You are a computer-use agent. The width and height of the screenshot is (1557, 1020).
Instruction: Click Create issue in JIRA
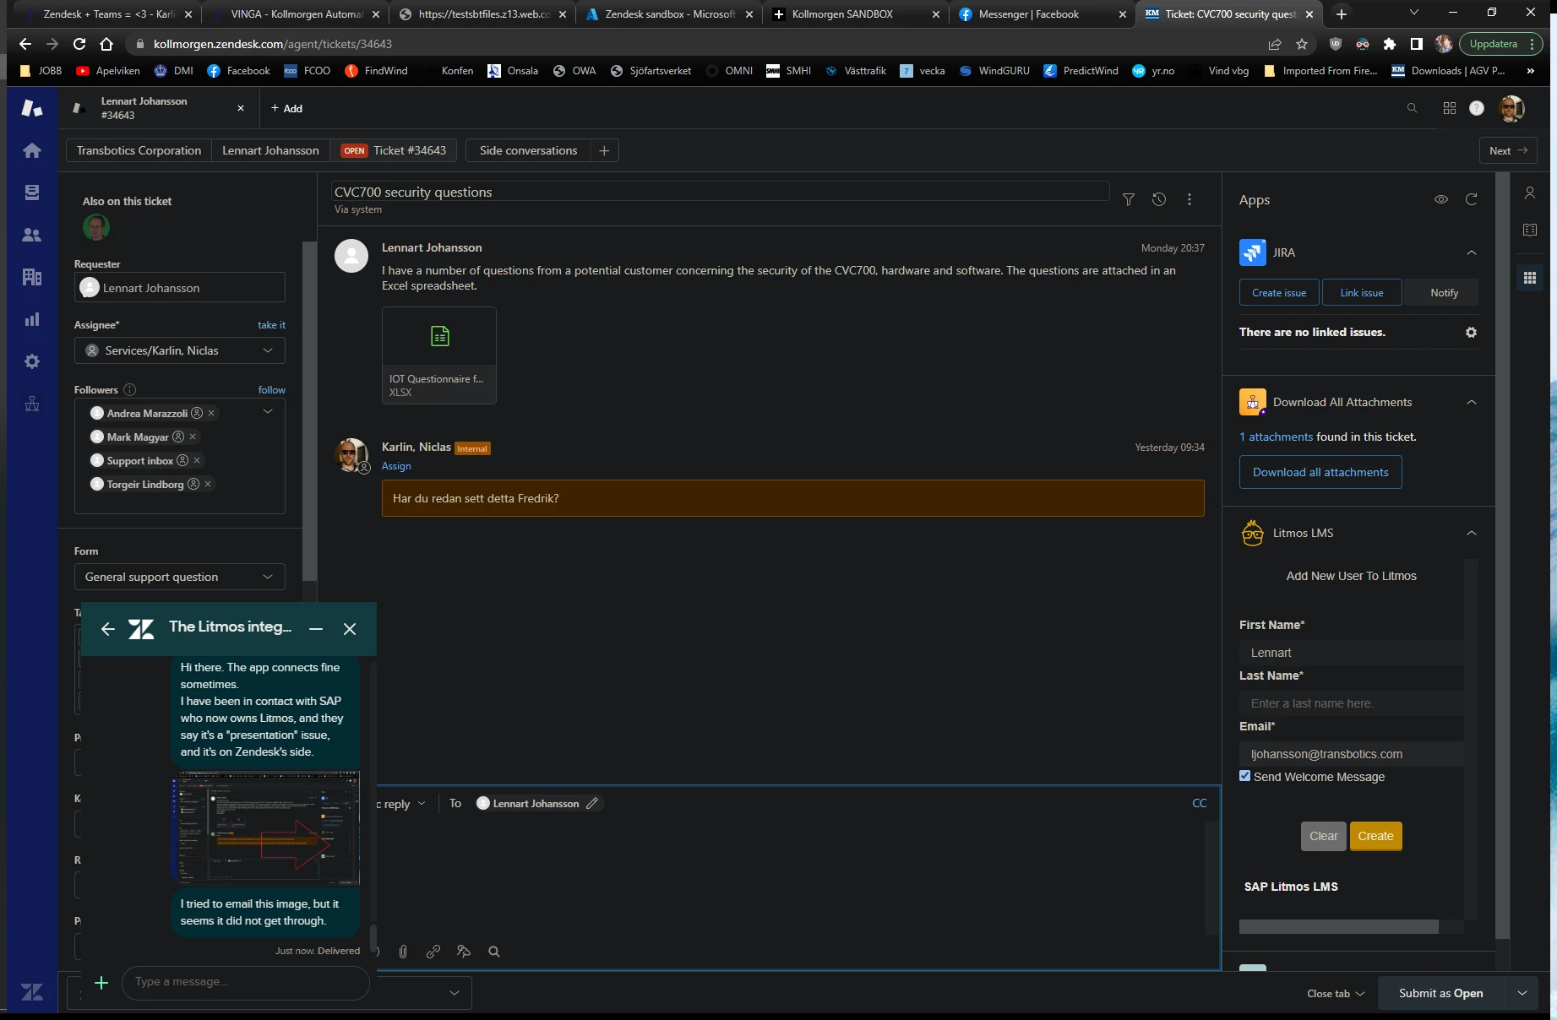(x=1279, y=292)
